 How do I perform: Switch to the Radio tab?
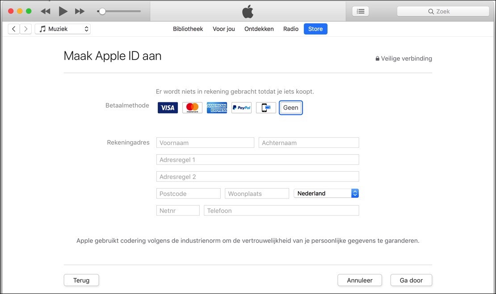(x=291, y=29)
